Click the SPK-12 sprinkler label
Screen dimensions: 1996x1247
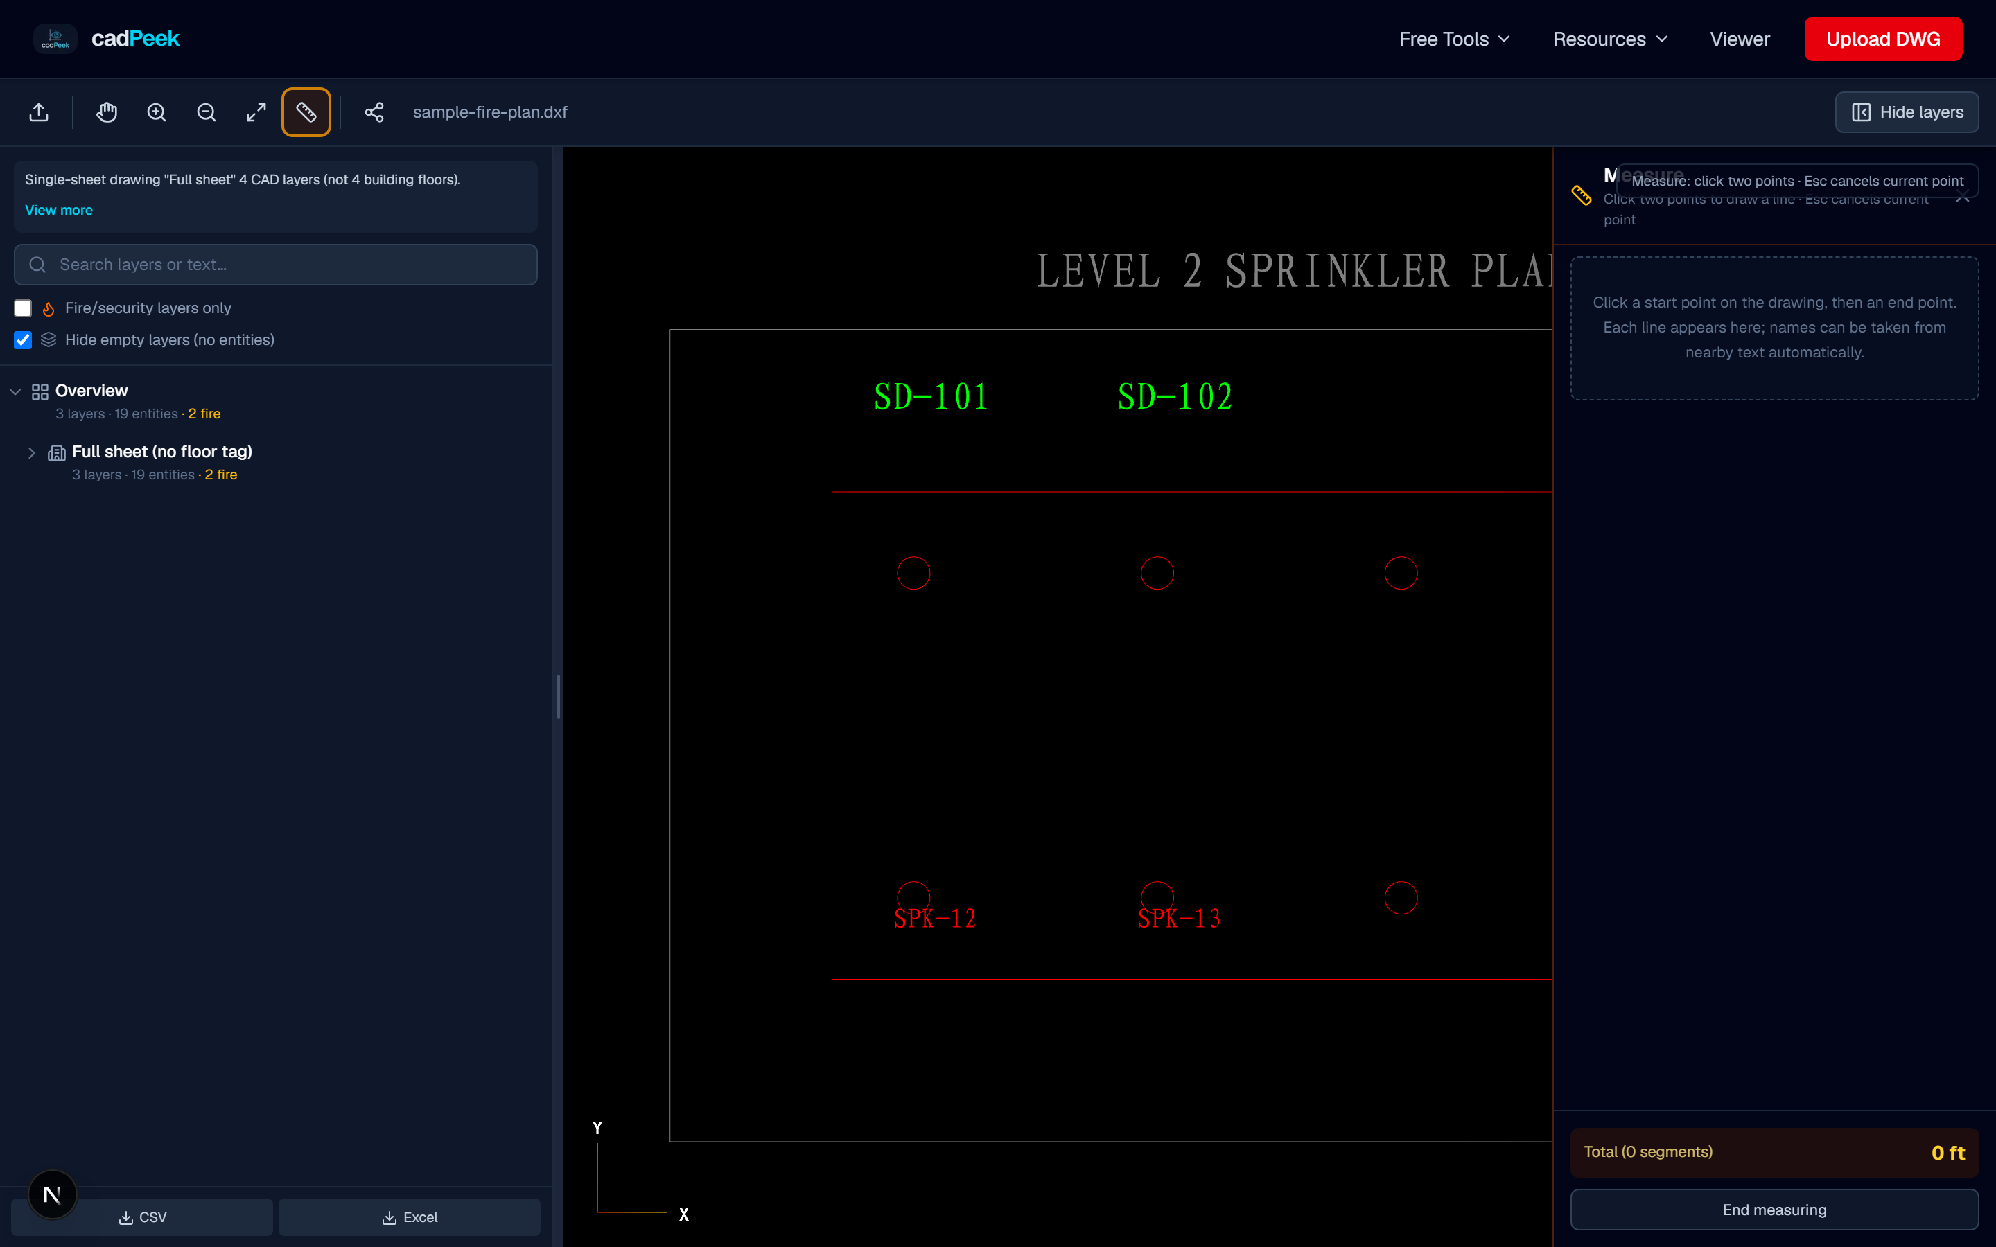(934, 918)
